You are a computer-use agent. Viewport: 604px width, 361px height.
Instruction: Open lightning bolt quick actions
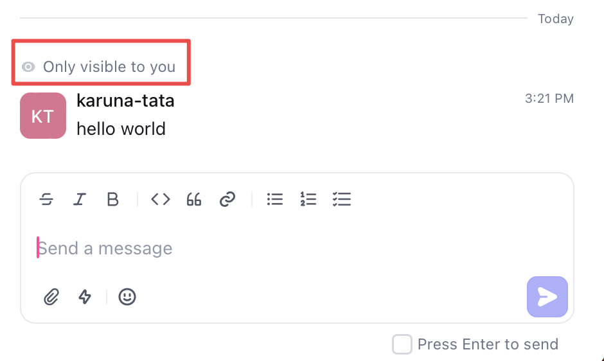pyautogui.click(x=85, y=297)
